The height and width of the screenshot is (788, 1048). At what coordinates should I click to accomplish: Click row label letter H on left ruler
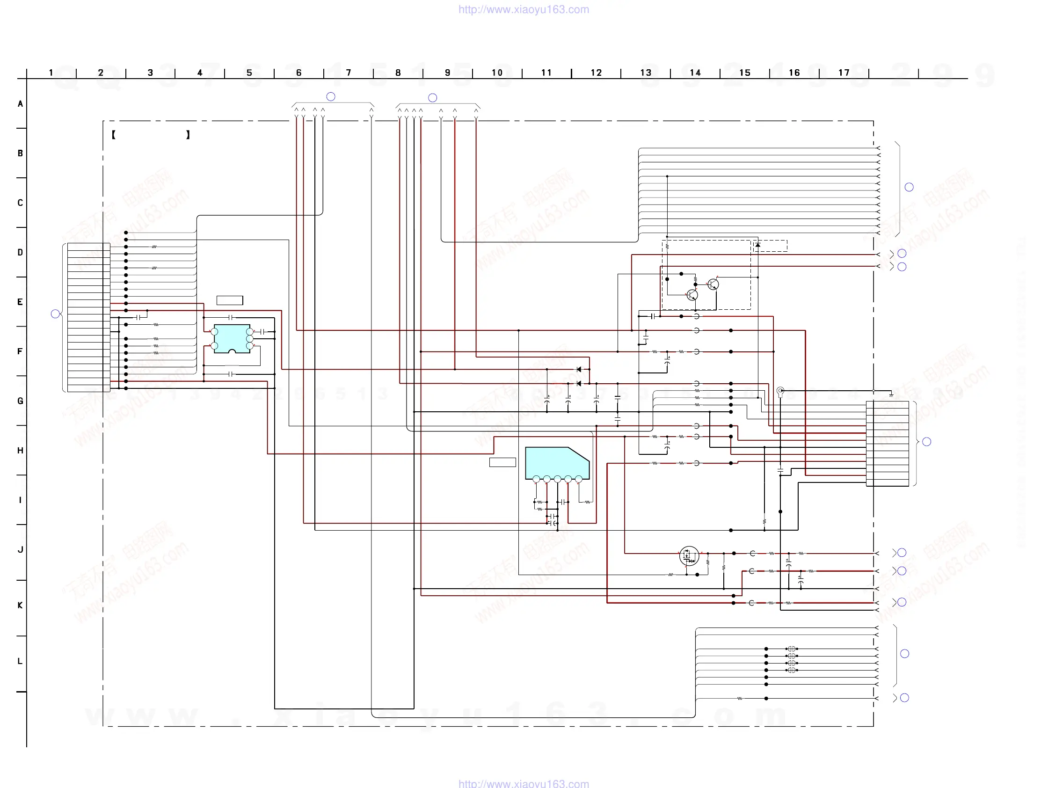(x=20, y=450)
